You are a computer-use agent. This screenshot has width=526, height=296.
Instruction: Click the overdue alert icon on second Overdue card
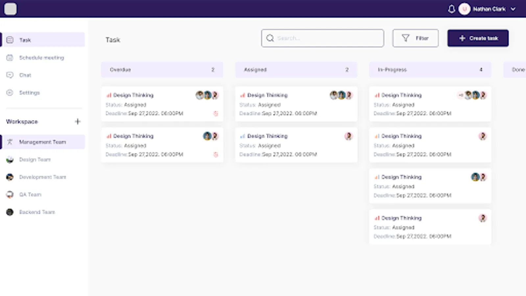(216, 154)
